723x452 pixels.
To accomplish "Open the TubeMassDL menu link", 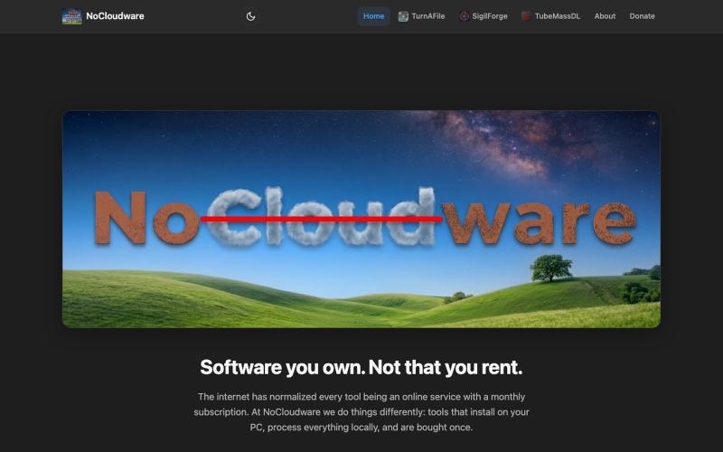I will coord(558,16).
